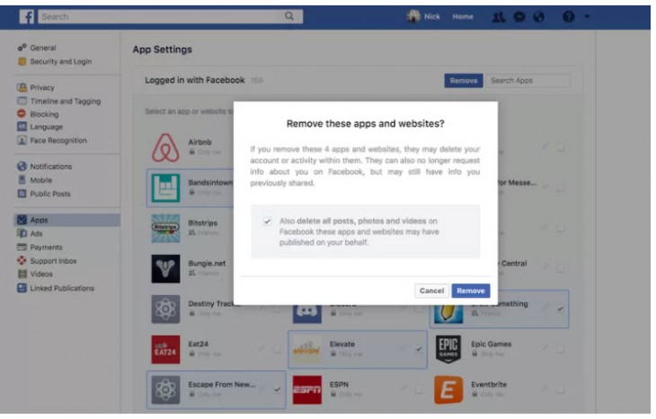
Task: Click the Facebook logo icon
Action: point(27,17)
